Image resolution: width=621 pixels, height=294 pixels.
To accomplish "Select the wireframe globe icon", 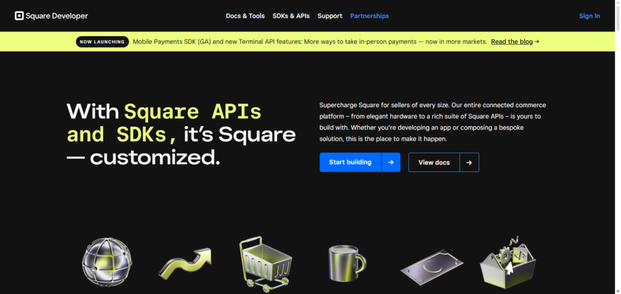I will [107, 261].
